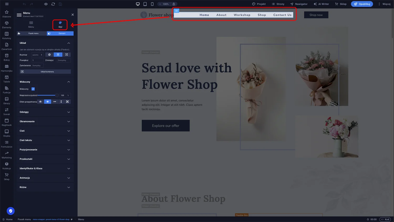
Task: Switch to the Styl tab
Action: coord(60,25)
